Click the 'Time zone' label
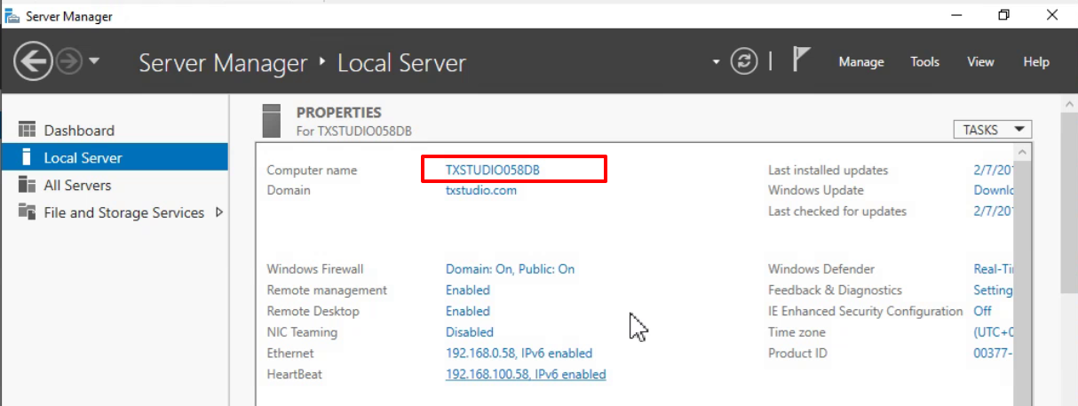1078x406 pixels. point(797,332)
